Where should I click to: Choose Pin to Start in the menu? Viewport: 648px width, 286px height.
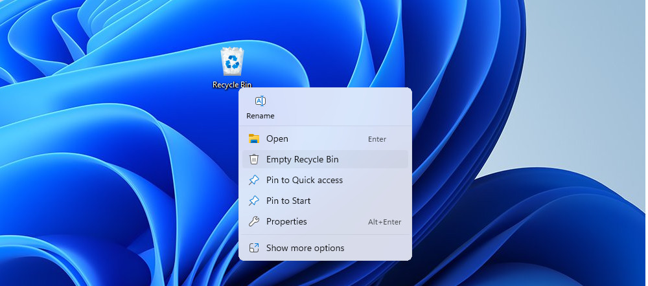(288, 201)
